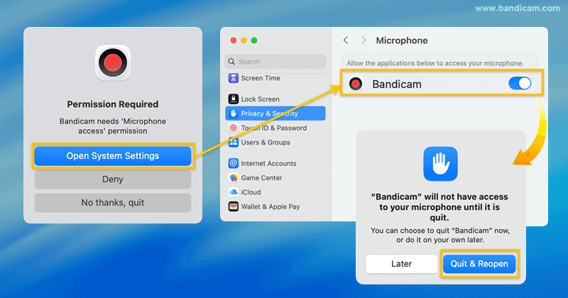Select Lock Screen in settings sidebar

click(259, 99)
